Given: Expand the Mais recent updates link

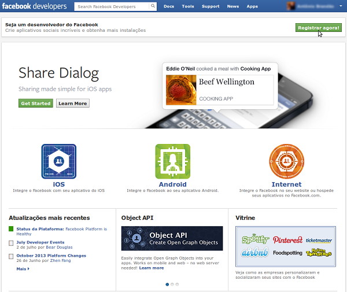Looking at the screenshot, I should pyautogui.click(x=23, y=269).
